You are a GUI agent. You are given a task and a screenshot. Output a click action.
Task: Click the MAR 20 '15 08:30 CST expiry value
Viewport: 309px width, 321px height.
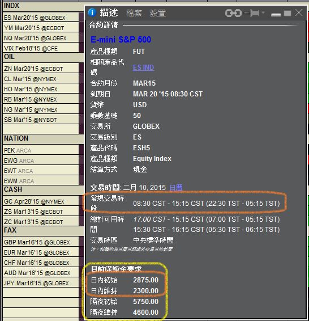pos(168,94)
